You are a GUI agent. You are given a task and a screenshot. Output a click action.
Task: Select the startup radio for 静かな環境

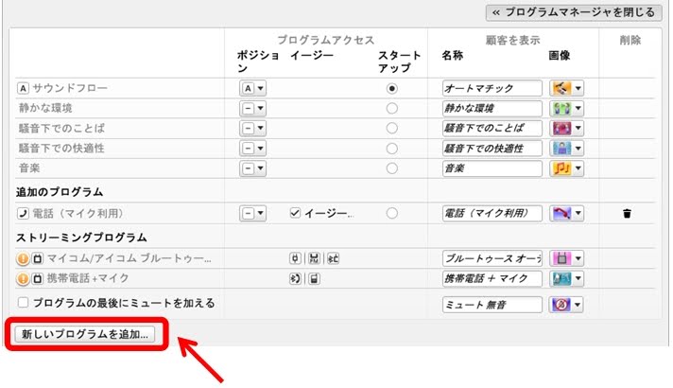[391, 108]
